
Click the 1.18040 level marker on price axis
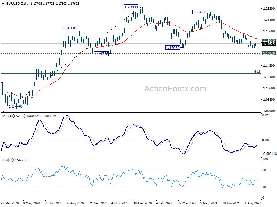[269, 41]
